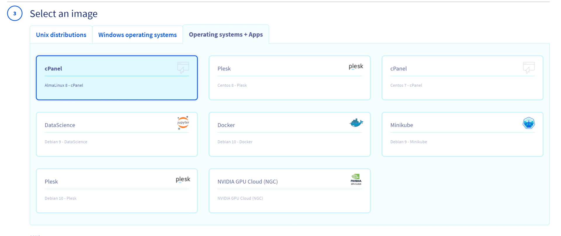Click the cPanel icon on Centos 7 card
Image resolution: width=561 pixels, height=236 pixels.
click(529, 67)
